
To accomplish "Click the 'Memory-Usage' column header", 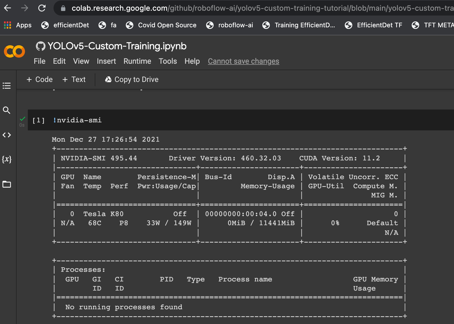I will click(x=268, y=186).
